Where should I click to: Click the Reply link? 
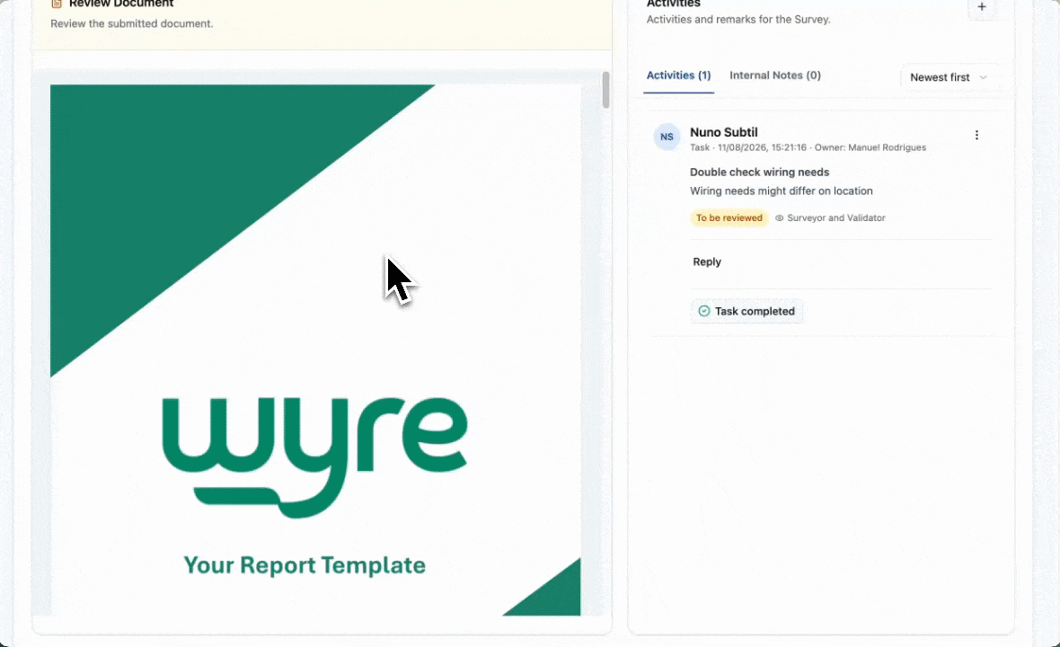(x=706, y=261)
